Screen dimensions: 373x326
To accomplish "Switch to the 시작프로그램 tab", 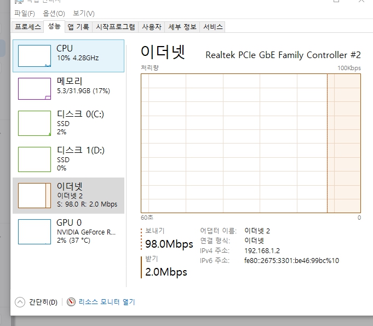I will point(115,27).
